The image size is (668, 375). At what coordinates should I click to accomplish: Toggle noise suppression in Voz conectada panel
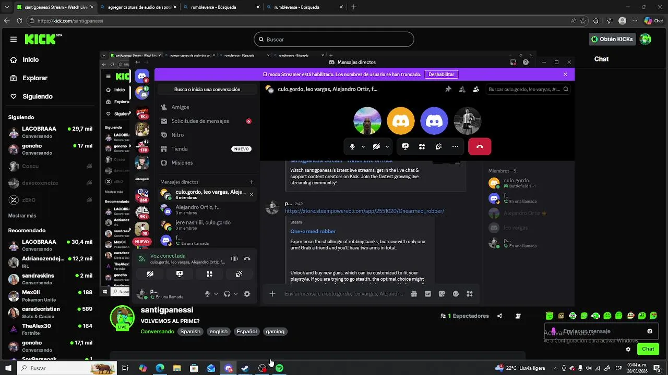pyautogui.click(x=234, y=259)
